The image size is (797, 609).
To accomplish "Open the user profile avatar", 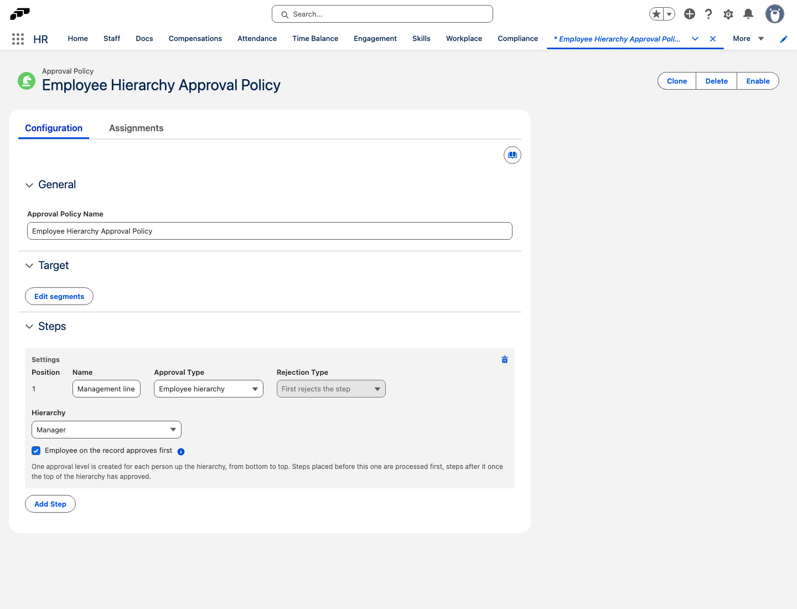I will pos(775,14).
